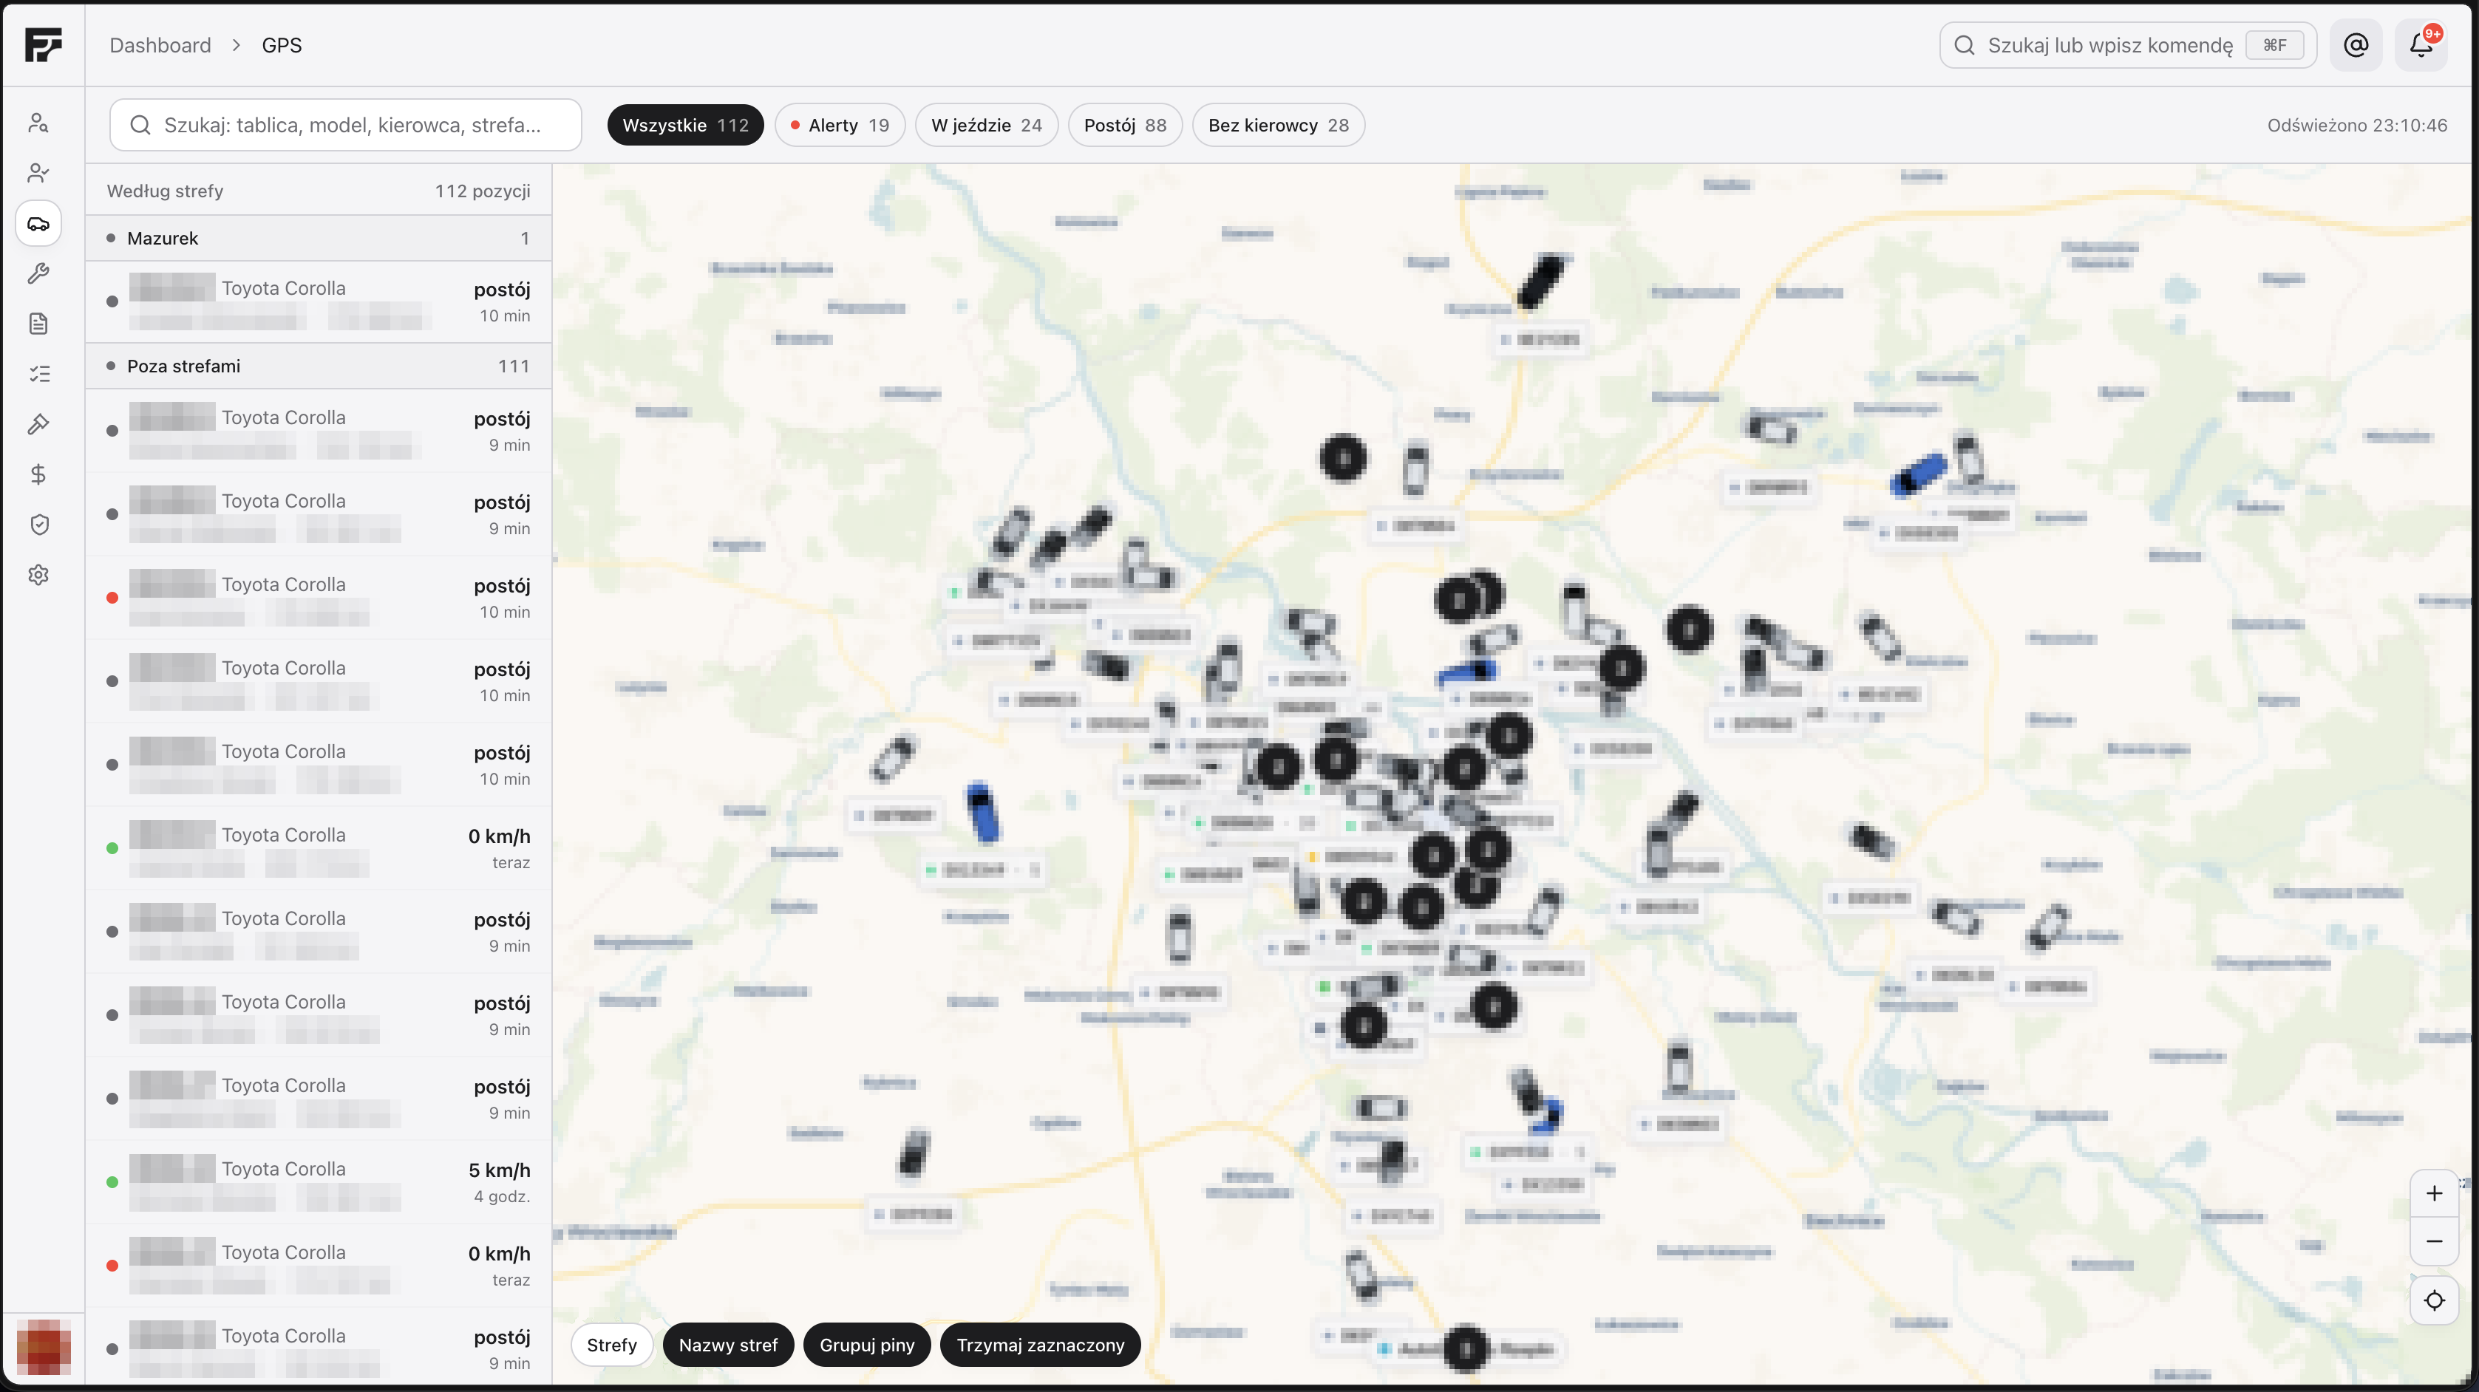2479x1392 pixels.
Task: Open the users search sidebar icon
Action: [38, 123]
